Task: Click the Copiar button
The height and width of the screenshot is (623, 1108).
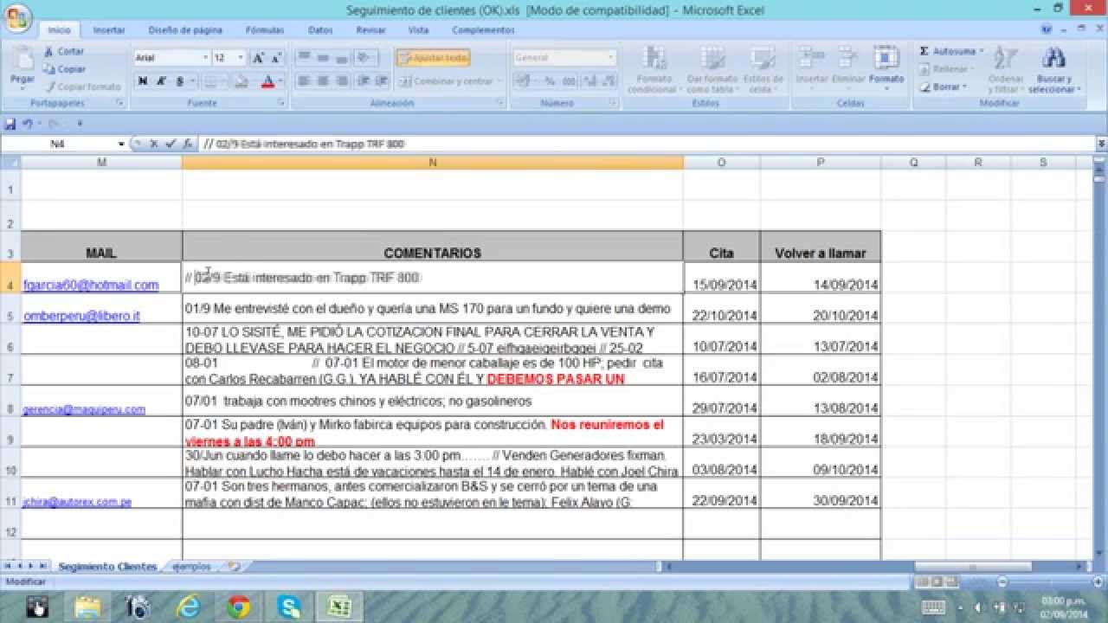Action: tap(65, 69)
